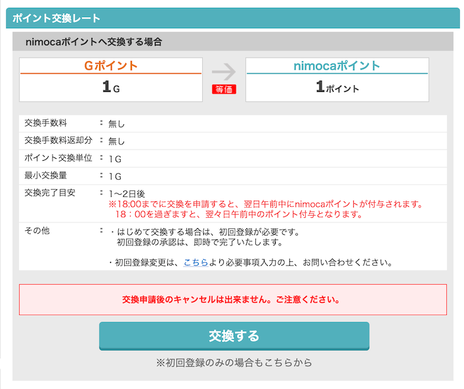
Task: Click the 無し value for 交換手数料返却分
Action: coord(117,142)
